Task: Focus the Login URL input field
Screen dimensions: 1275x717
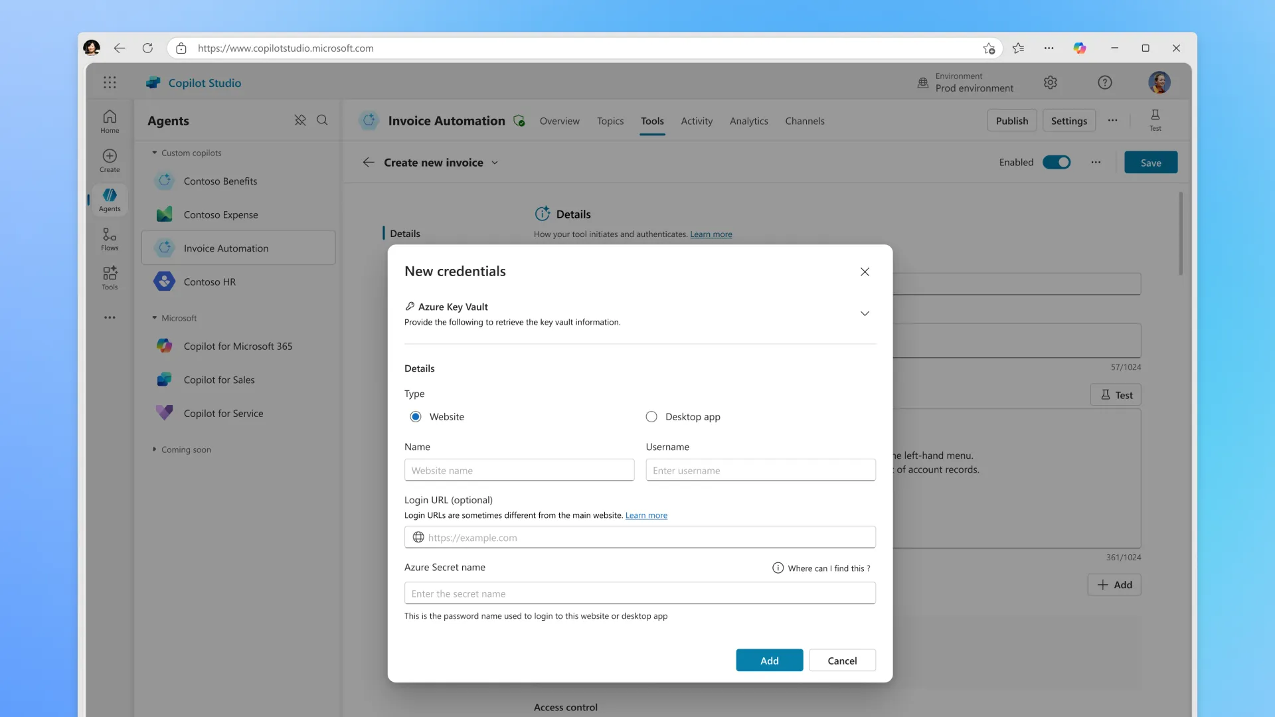Action: point(639,537)
